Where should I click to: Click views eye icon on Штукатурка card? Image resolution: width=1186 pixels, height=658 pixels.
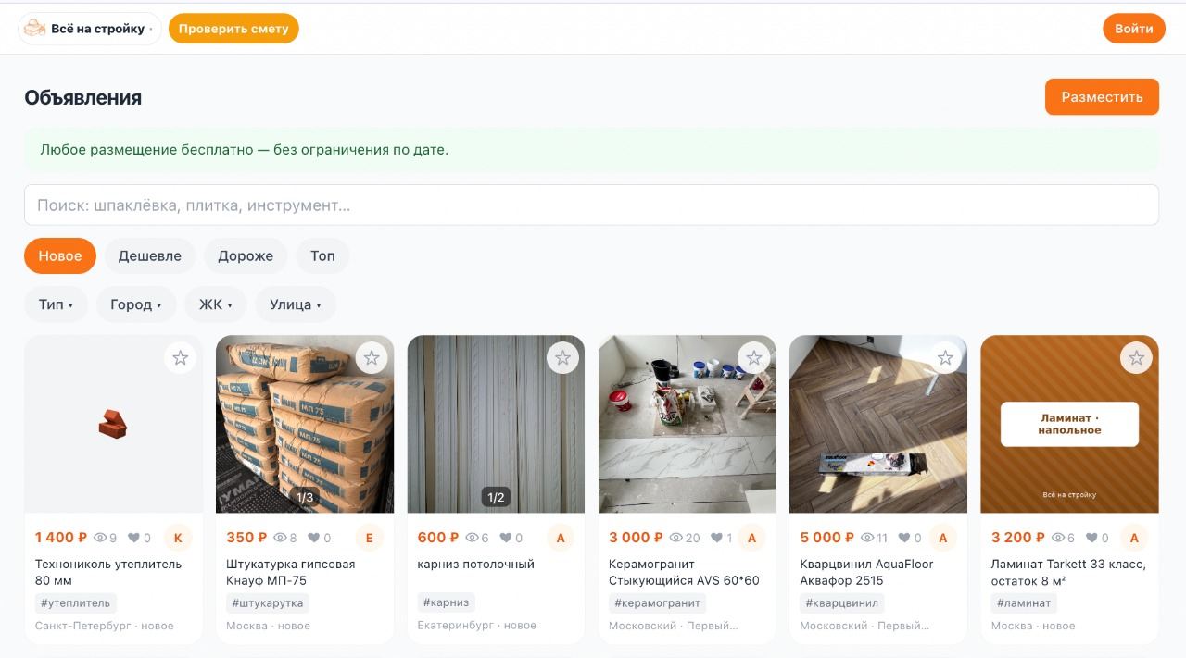pos(280,538)
